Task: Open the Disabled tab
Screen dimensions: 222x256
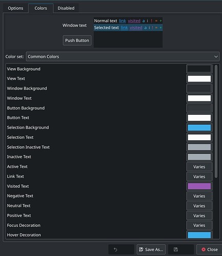Action: (66, 8)
